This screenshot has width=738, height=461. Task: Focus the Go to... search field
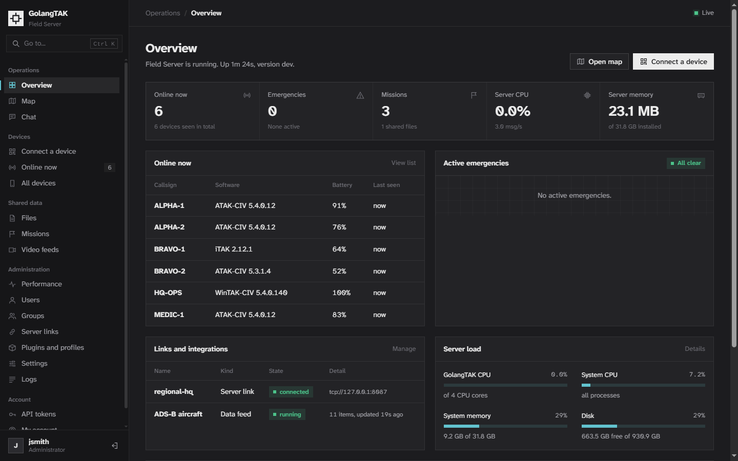point(64,44)
